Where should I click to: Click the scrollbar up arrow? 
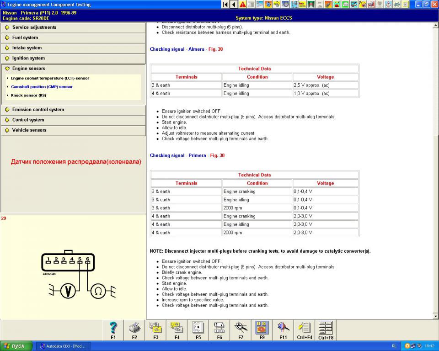(436, 25)
